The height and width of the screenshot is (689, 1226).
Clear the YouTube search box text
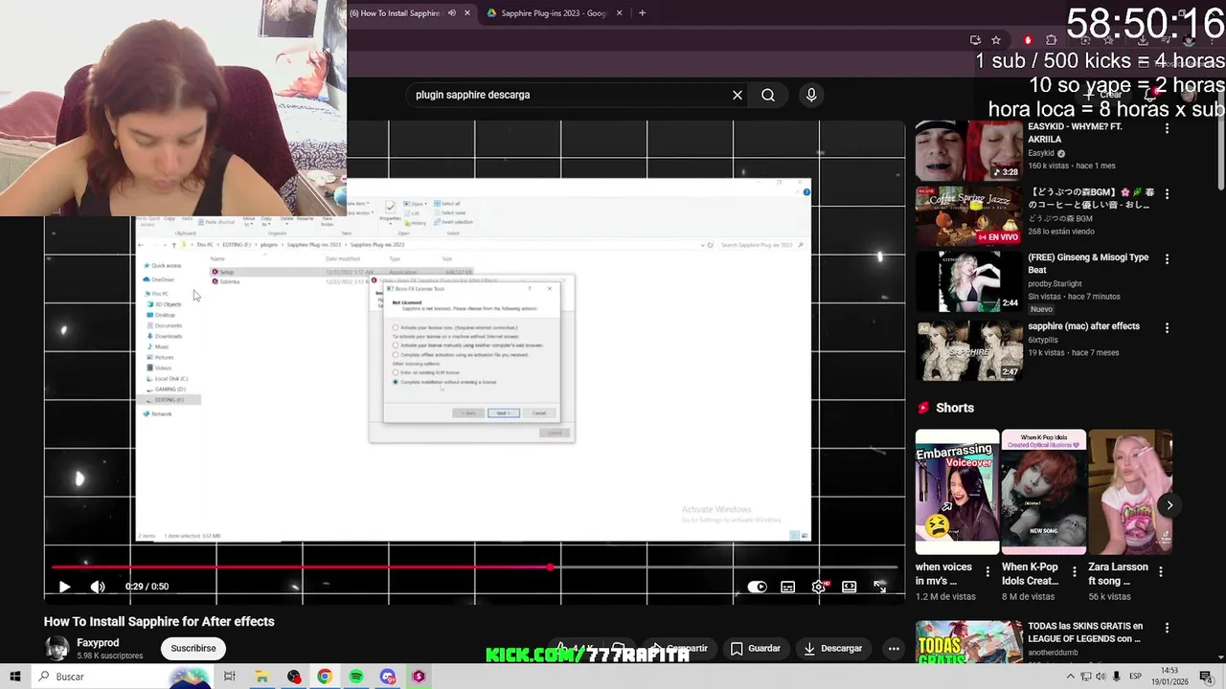[x=738, y=95]
